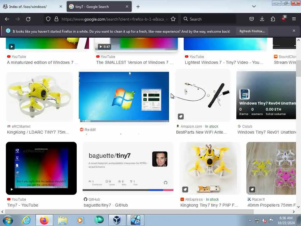Click the eRCMarket source label

pyautogui.click(x=19, y=127)
